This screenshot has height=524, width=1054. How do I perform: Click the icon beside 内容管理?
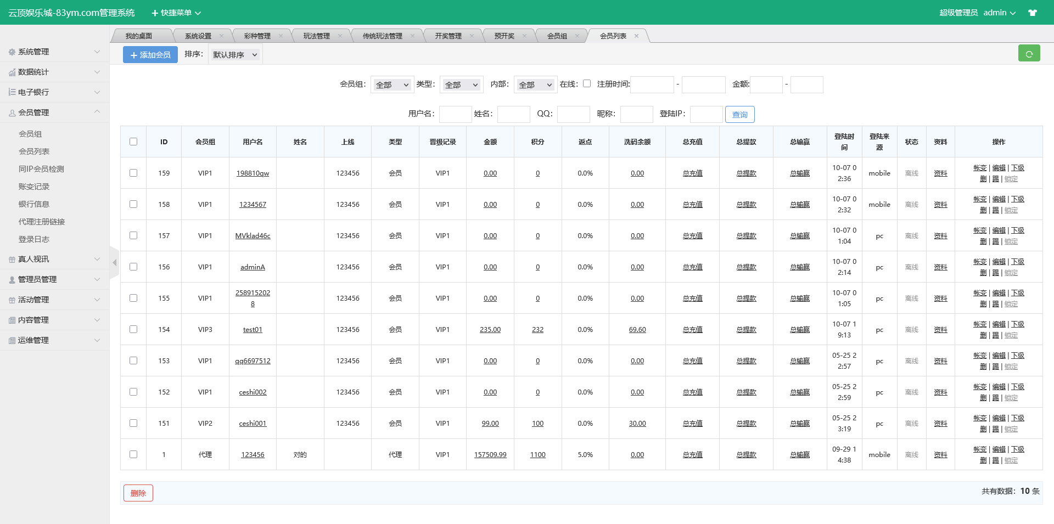tap(12, 320)
